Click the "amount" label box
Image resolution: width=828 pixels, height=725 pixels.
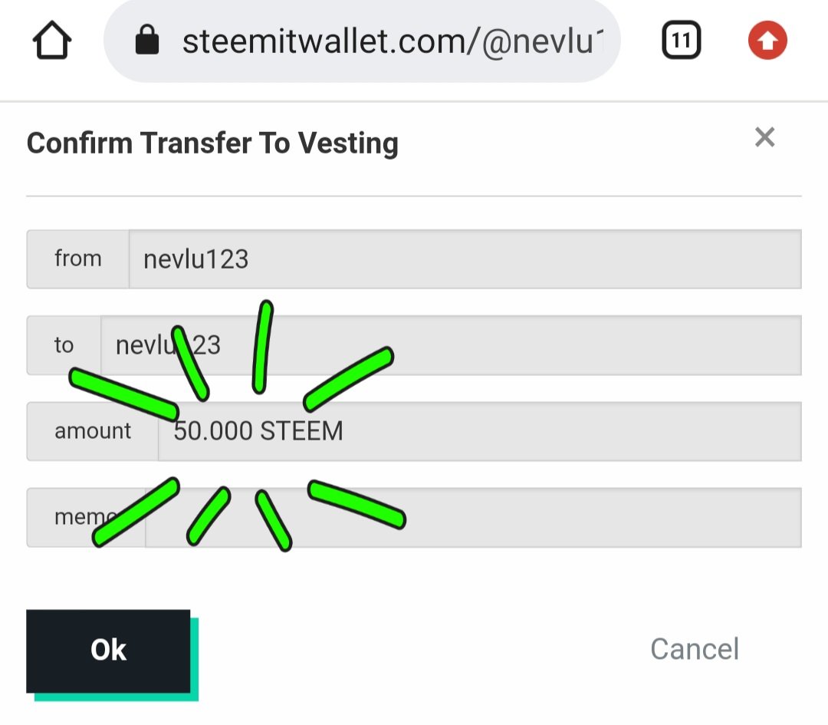[93, 431]
